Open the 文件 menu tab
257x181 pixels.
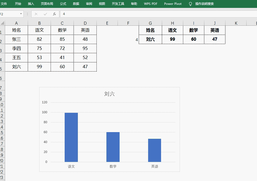[3, 3]
